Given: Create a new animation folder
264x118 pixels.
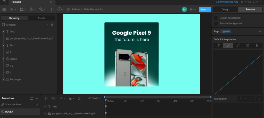Looking at the screenshot, I should pyautogui.click(x=31, y=98).
